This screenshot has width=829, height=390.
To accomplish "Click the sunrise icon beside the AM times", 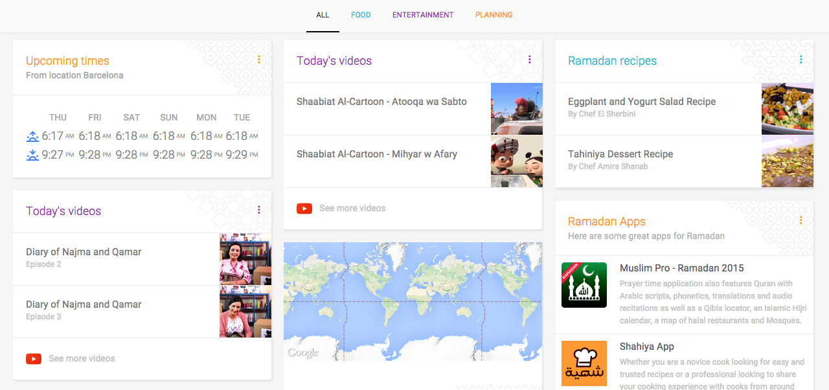I will coord(32,137).
